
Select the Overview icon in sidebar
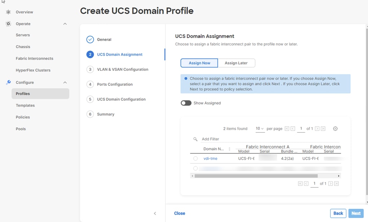click(8, 12)
